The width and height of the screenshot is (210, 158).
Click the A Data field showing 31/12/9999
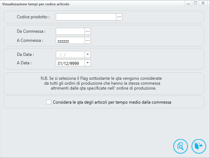click(70, 63)
